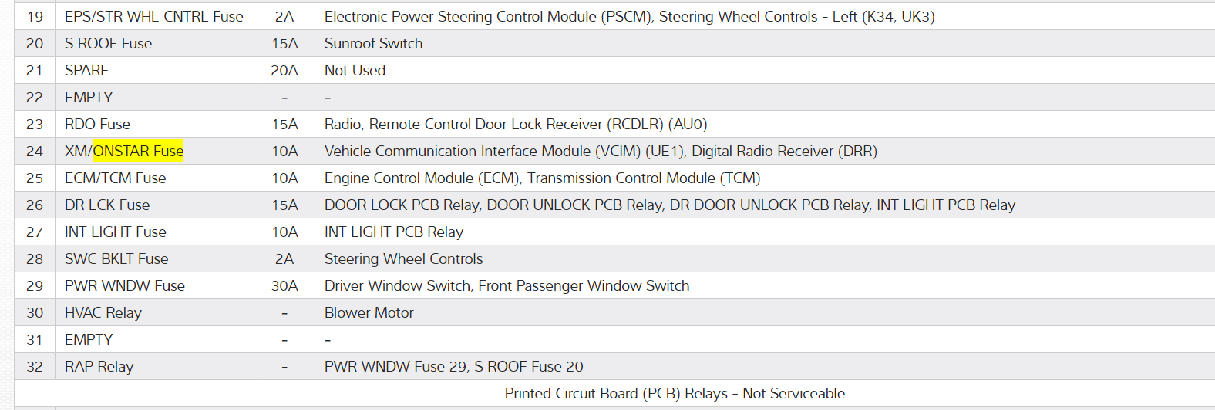Click the Not Used description text
Screen dimensions: 1215x410
click(x=355, y=70)
